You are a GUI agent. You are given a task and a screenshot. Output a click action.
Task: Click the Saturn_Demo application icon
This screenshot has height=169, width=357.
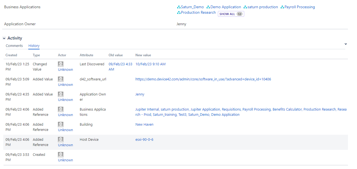[x=179, y=7]
